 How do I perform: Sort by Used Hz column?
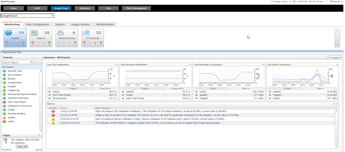point(105,88)
